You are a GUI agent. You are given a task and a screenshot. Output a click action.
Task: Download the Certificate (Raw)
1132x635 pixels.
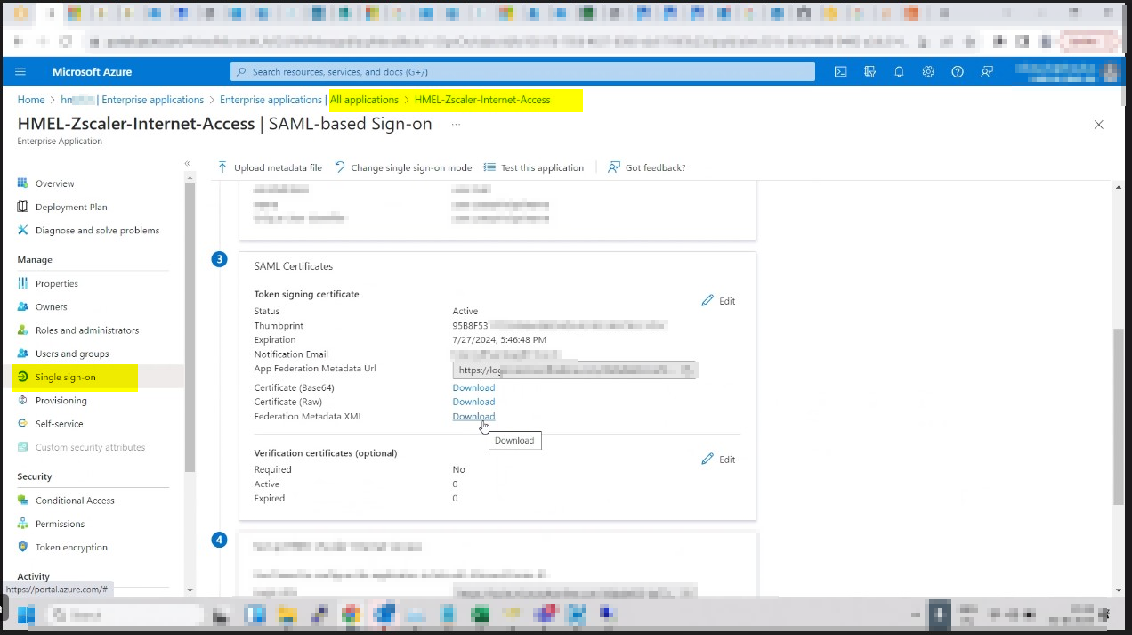pos(473,402)
